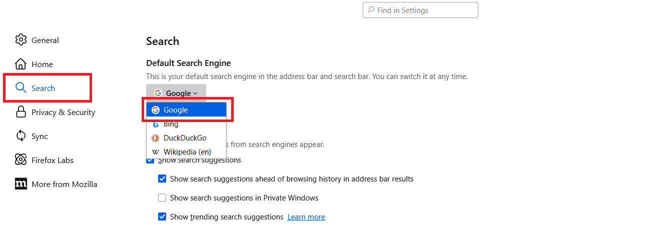Screen dimensions: 669x225
Task: Uncheck suggestions ahead of browsing history
Action: [x=162, y=178]
